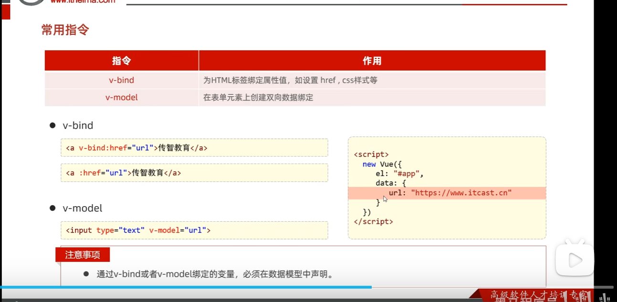Click the '常用指令' slide heading
Viewport: 617px width, 302px height.
click(65, 30)
